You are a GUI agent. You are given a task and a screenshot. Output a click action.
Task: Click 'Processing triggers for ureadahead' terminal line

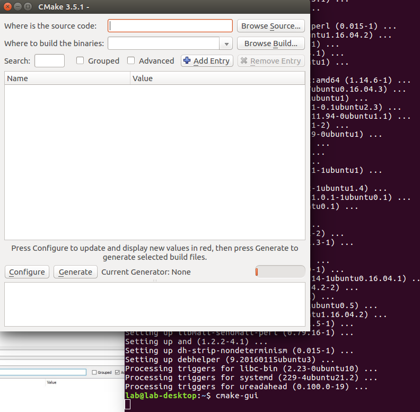pyautogui.click(x=247, y=387)
